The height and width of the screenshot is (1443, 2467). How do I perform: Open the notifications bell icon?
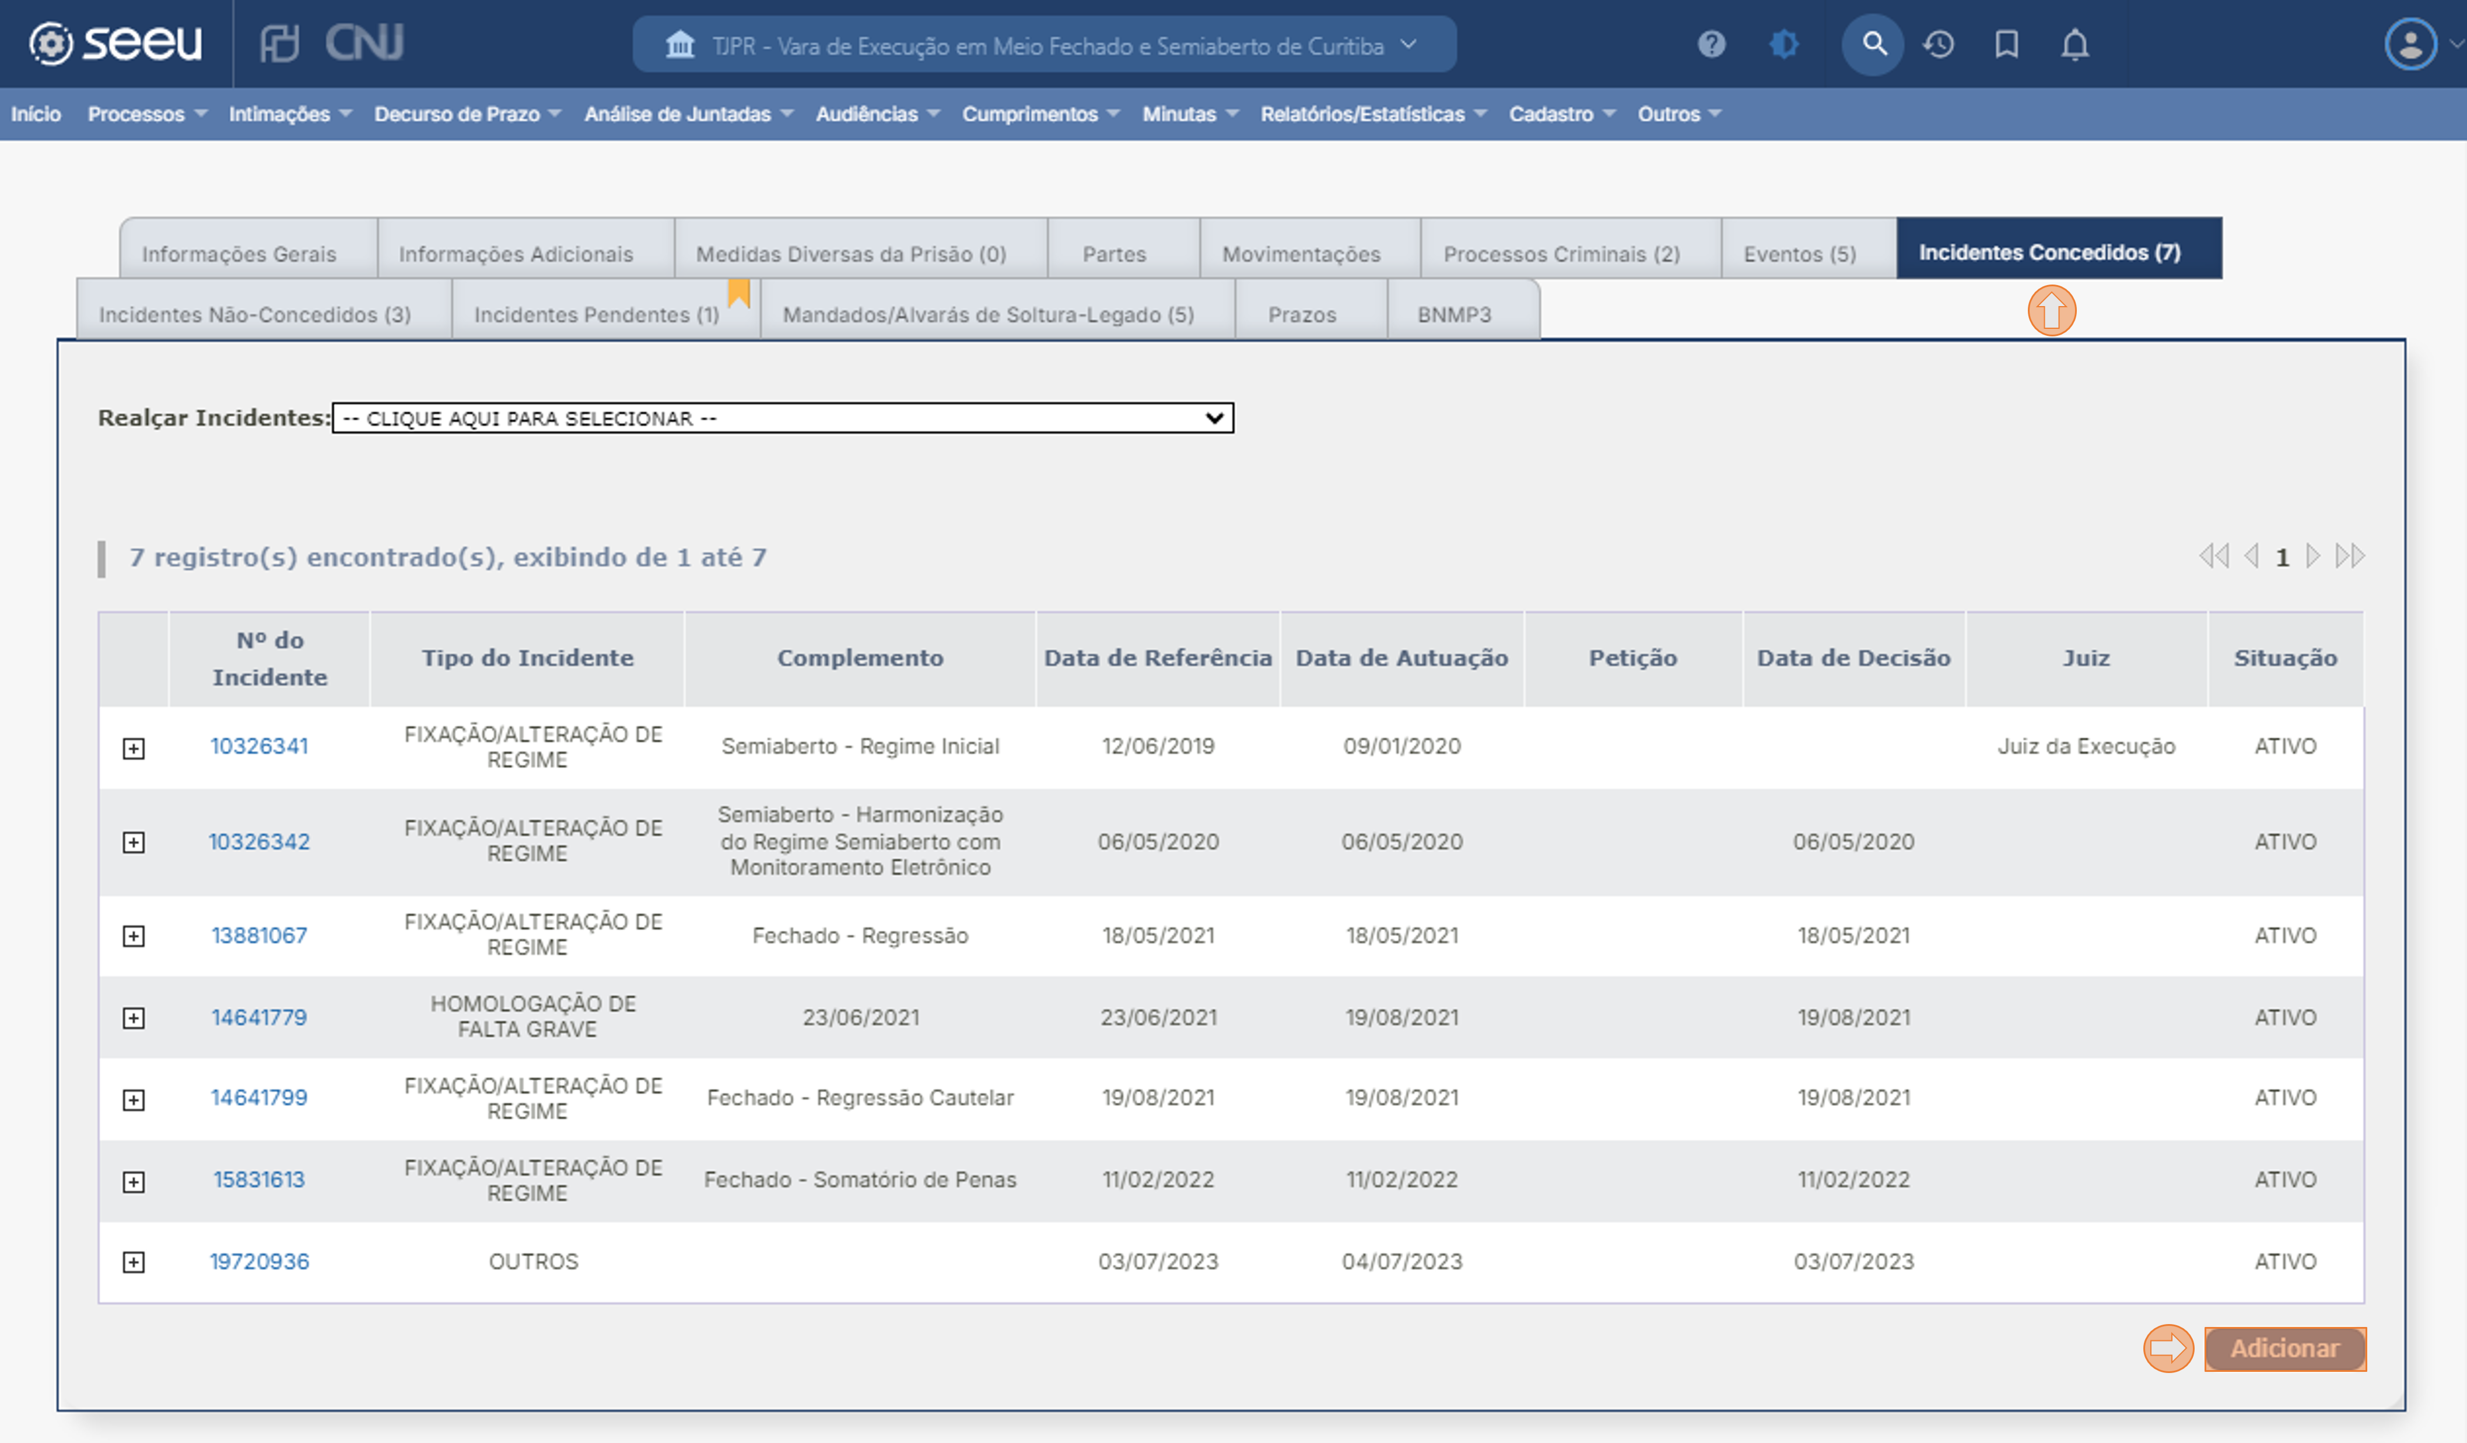(2074, 44)
